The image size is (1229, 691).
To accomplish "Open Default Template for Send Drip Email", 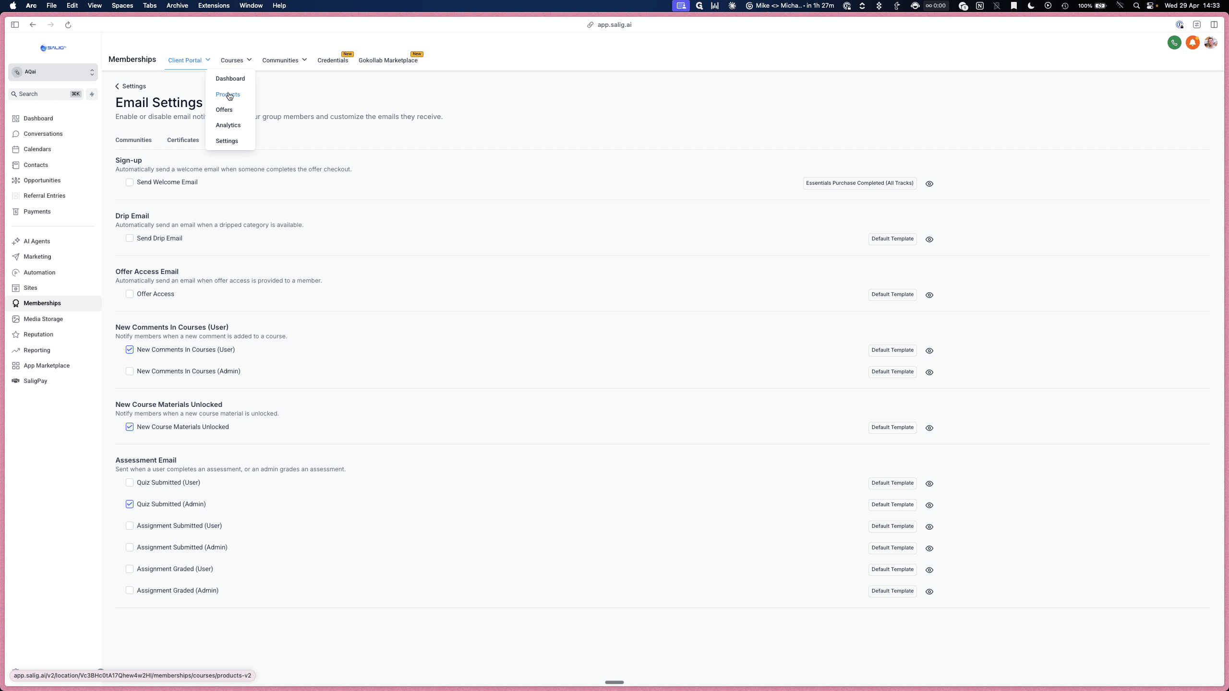I will [x=892, y=239].
